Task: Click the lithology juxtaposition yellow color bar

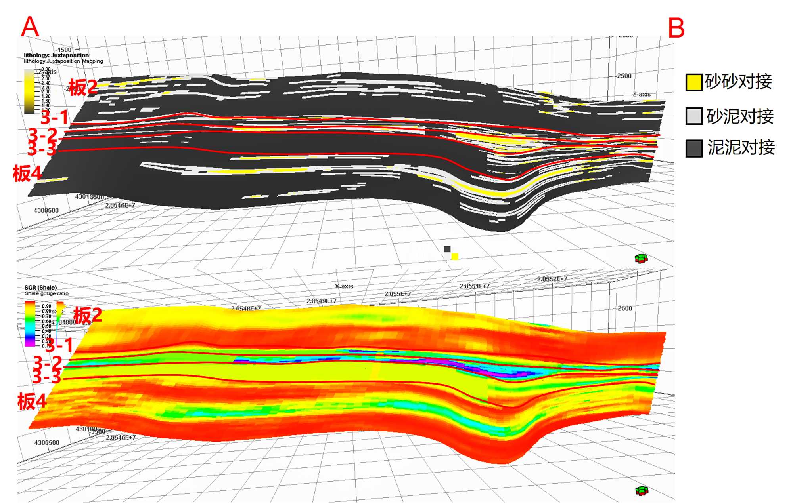Action: point(29,91)
